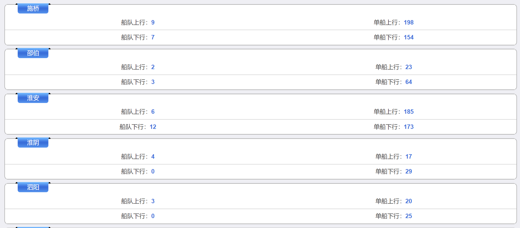Open 邵伯 single-ship upstream count 23
This screenshot has width=520, height=228.
(x=409, y=67)
